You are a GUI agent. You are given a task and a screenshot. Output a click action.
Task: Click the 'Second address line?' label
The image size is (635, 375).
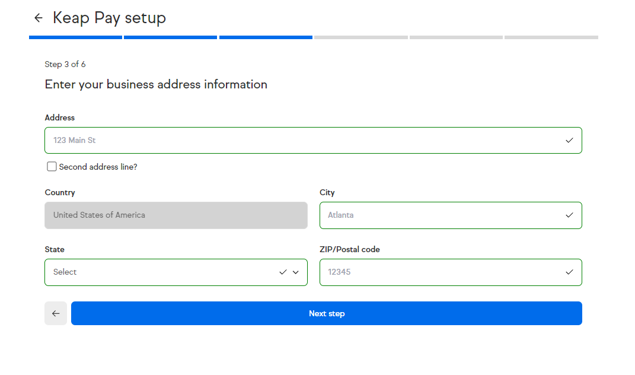pos(98,167)
